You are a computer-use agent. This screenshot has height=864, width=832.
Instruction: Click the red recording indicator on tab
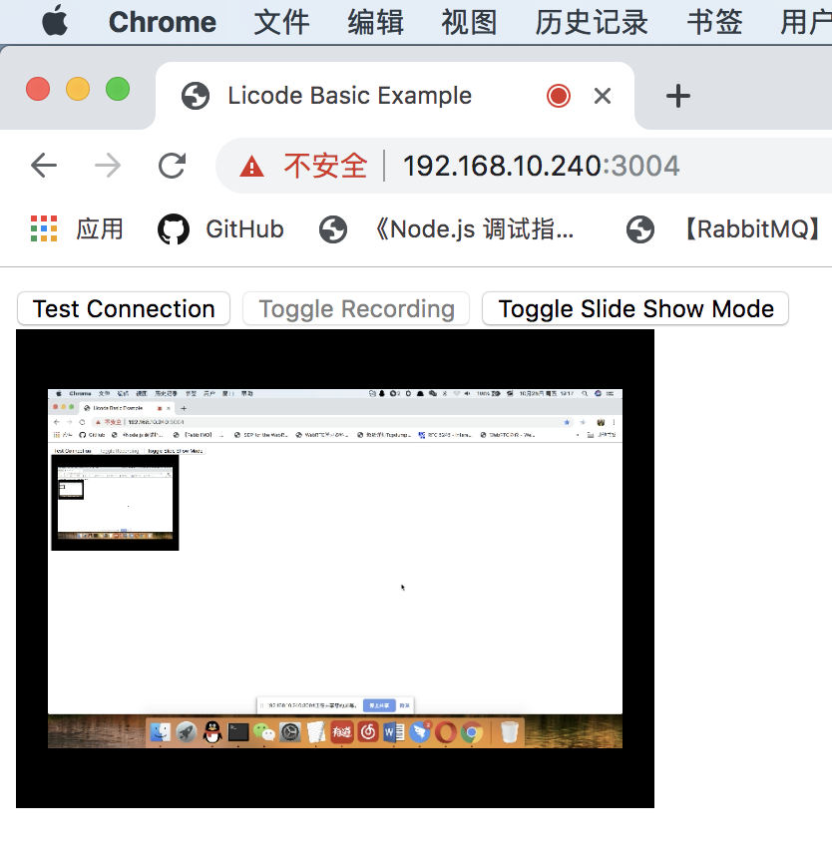[x=558, y=96]
